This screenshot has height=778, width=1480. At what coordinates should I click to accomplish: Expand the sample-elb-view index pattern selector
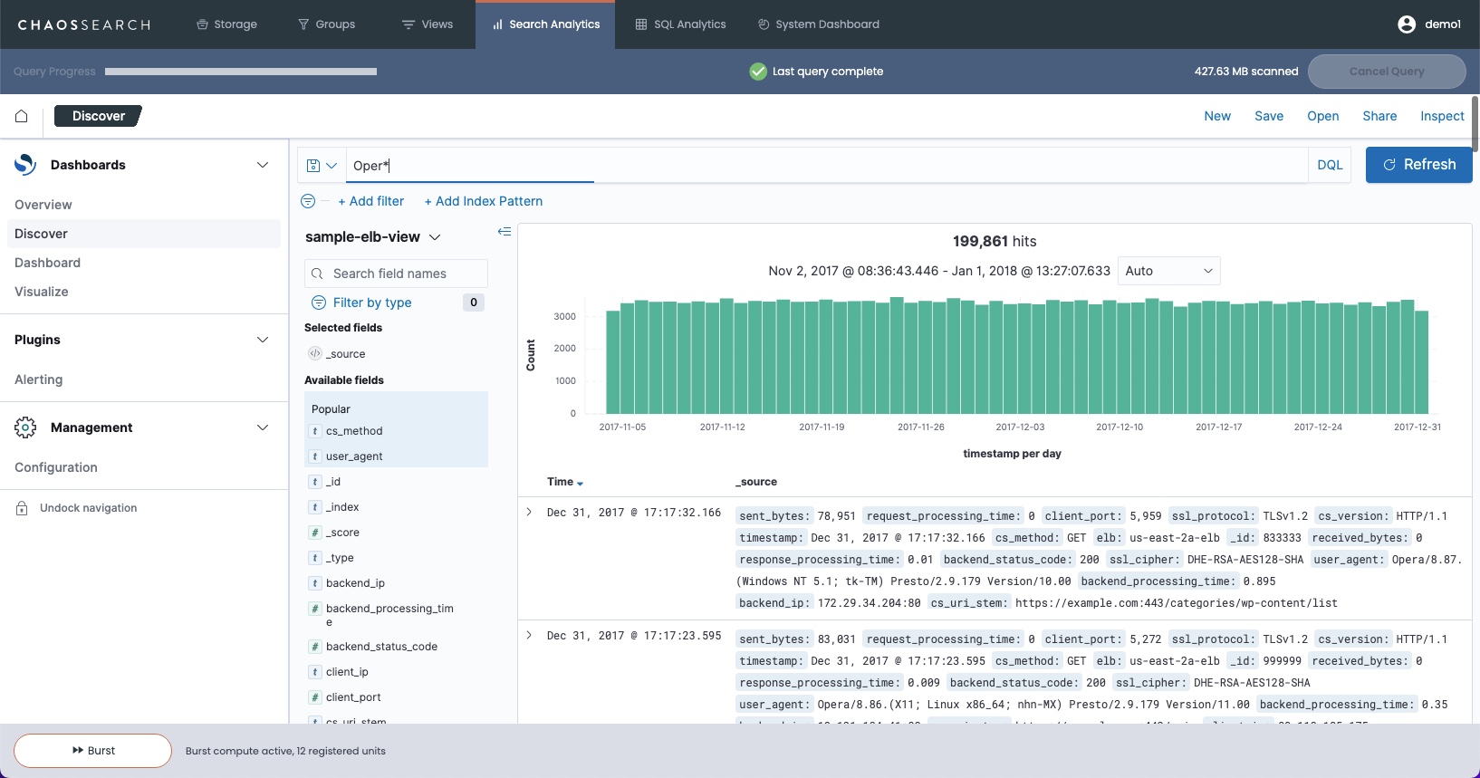coord(373,237)
